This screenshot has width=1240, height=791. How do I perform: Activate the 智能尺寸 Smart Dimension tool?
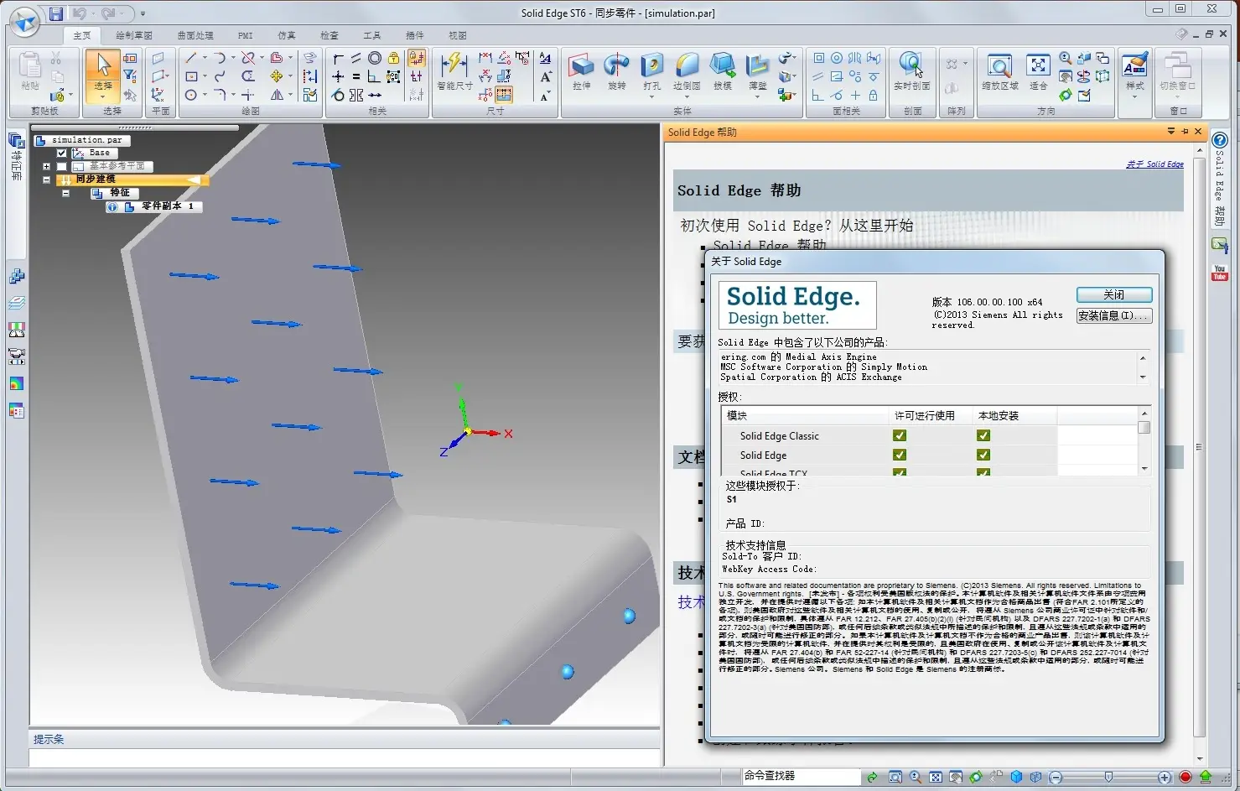[454, 67]
